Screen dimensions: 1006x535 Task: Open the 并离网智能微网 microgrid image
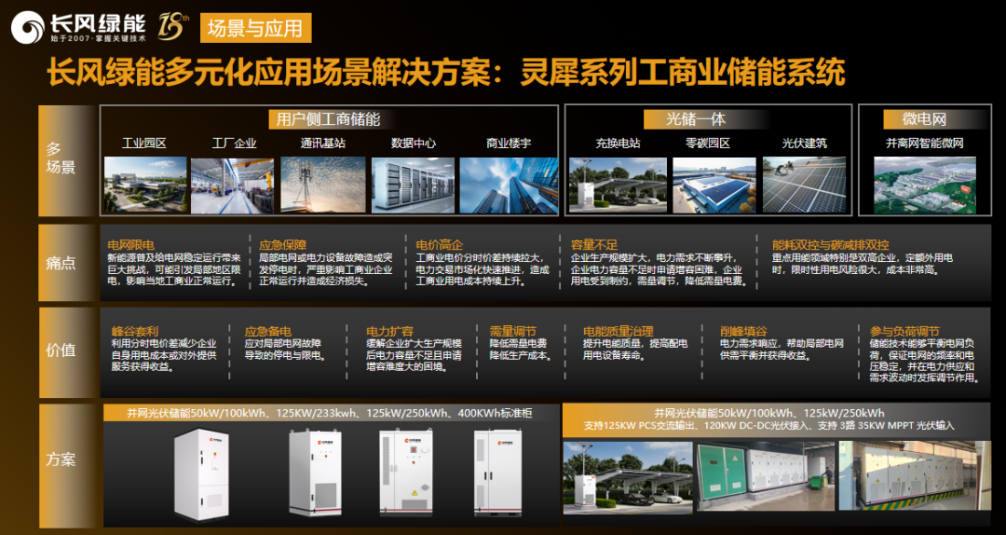924,185
